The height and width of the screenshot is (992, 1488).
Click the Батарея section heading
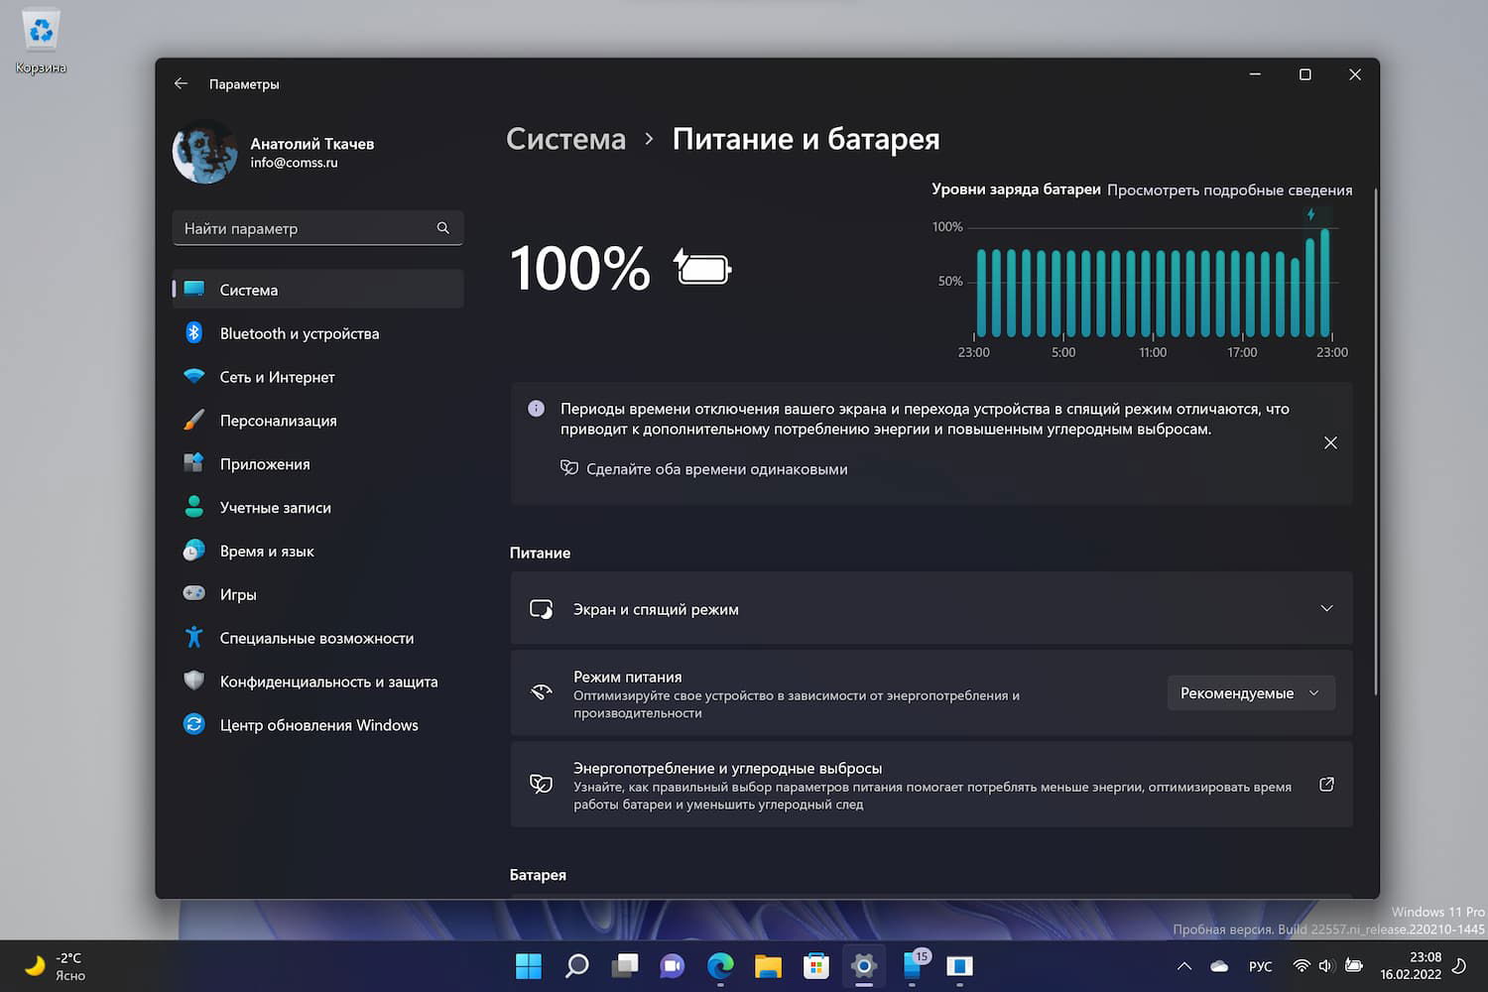click(538, 875)
